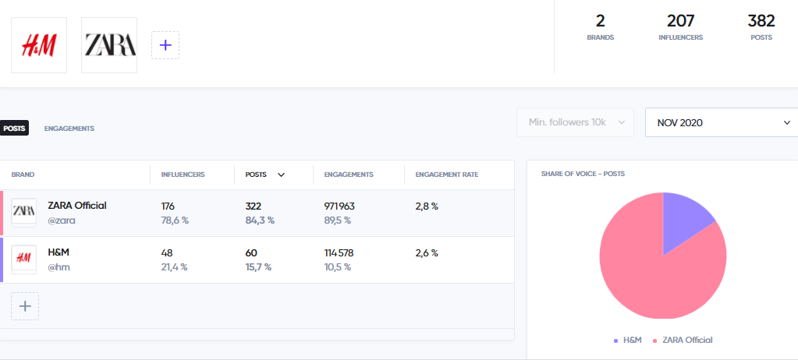Image resolution: width=798 pixels, height=360 pixels.
Task: Open the @hm handle link
Action: [x=59, y=267]
